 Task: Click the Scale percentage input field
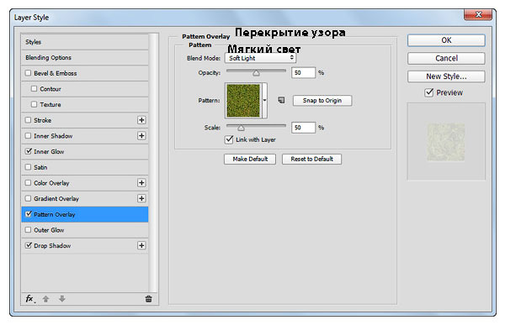[x=303, y=128]
